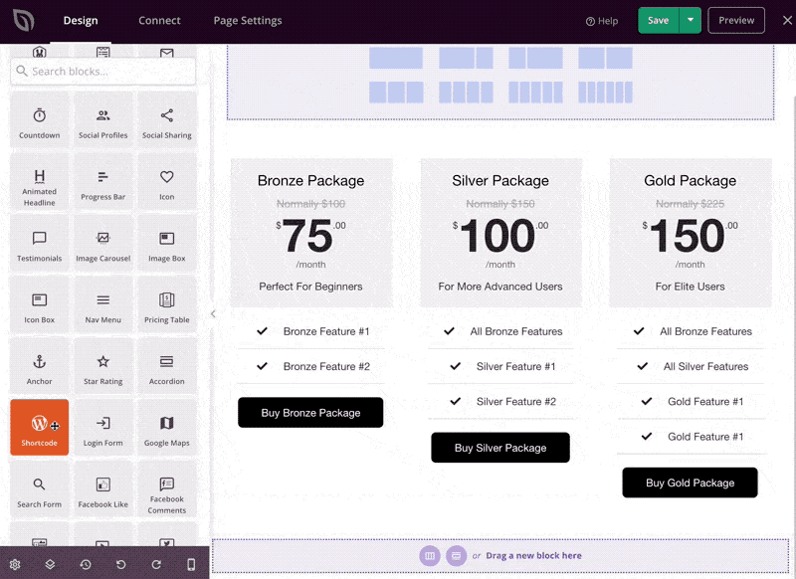Click the Search blocks input field
Image resolution: width=796 pixels, height=579 pixels.
[x=103, y=72]
